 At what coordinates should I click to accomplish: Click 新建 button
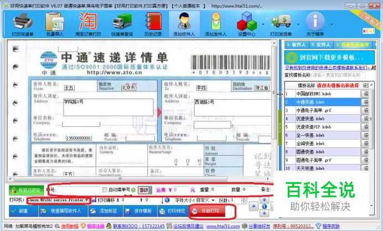(23, 211)
